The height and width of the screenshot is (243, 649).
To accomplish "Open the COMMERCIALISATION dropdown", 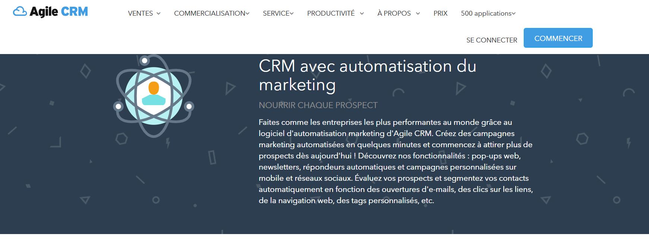I will (247, 13).
